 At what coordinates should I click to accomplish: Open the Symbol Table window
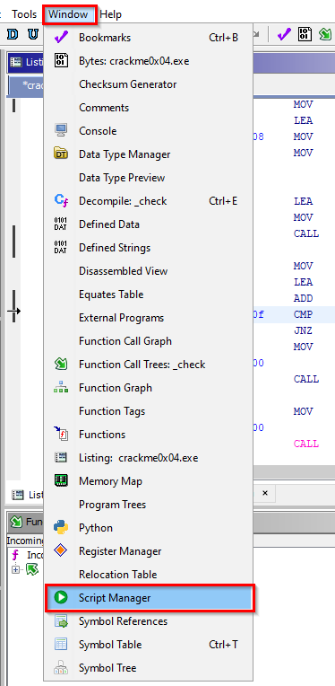click(x=150, y=645)
